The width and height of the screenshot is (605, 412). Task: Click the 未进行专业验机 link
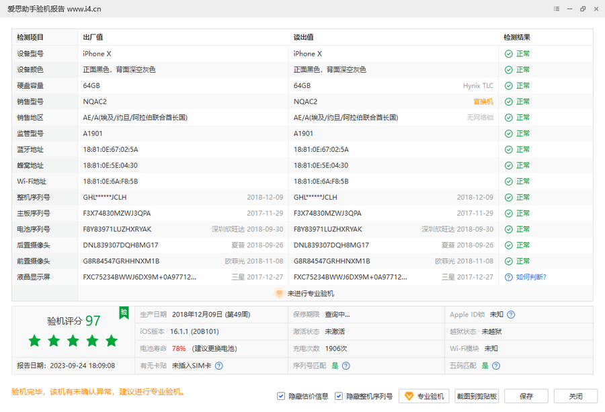pyautogui.click(x=311, y=294)
